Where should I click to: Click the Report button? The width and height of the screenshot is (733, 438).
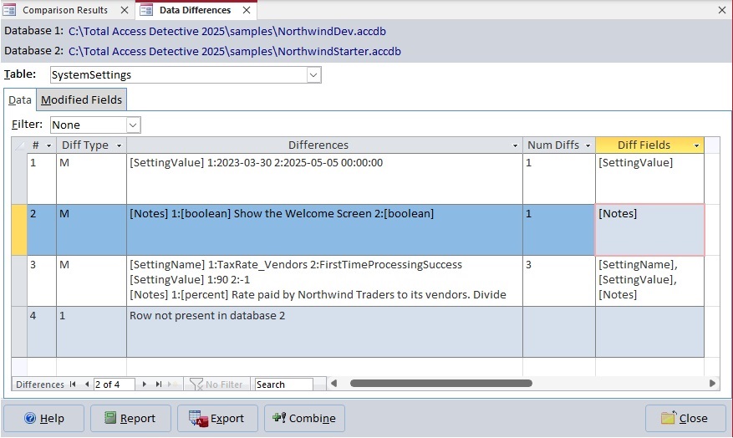tap(130, 418)
